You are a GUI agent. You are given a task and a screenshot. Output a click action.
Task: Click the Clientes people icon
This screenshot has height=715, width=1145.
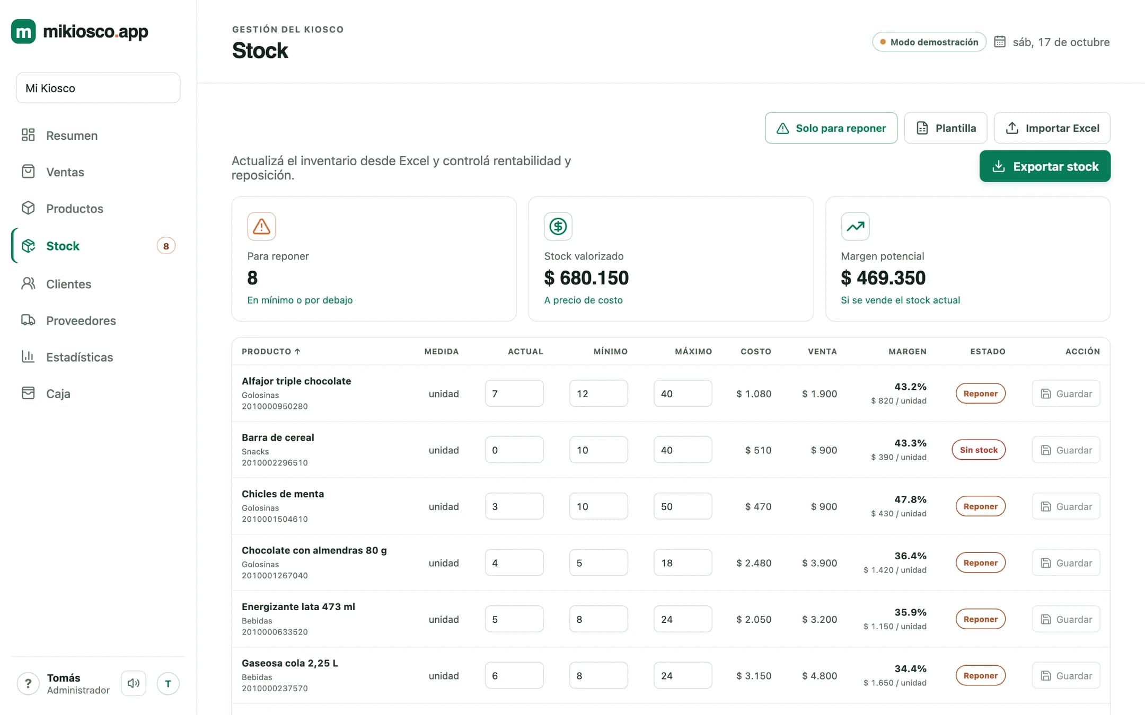pyautogui.click(x=28, y=284)
